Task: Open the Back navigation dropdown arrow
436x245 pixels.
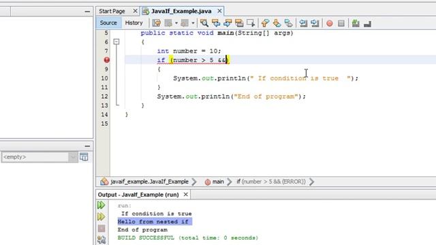Action: [176, 23]
